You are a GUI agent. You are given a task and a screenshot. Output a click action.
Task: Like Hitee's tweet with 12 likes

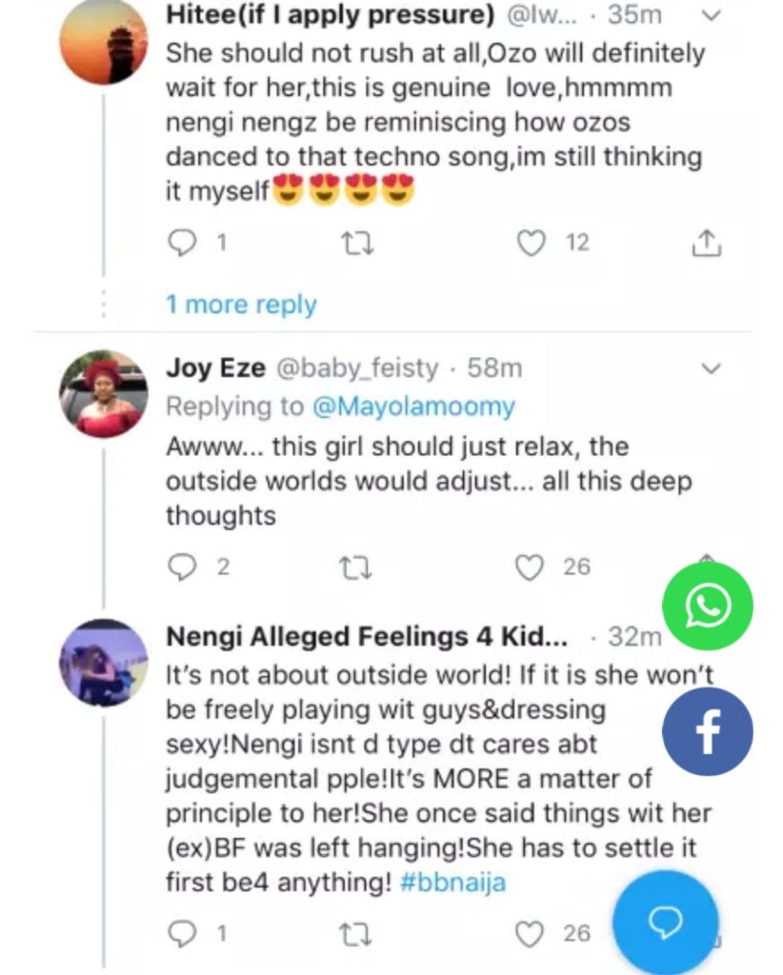[x=531, y=244]
